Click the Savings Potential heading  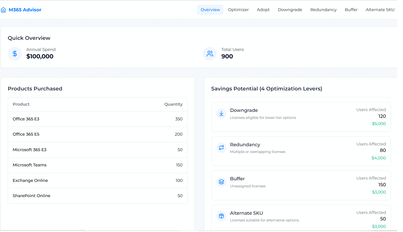(x=267, y=89)
